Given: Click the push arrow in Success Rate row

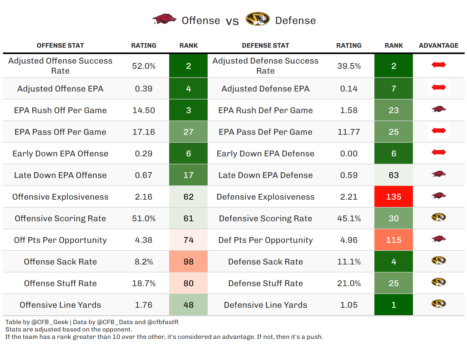Looking at the screenshot, I should [x=439, y=65].
